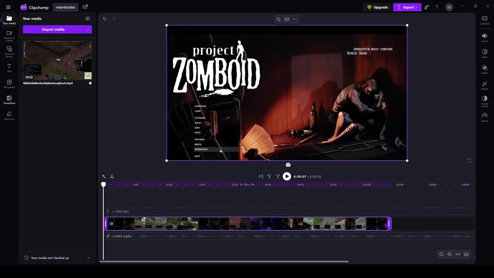The height and width of the screenshot is (278, 494).
Task: Zoom in the timeline
Action: [450, 254]
